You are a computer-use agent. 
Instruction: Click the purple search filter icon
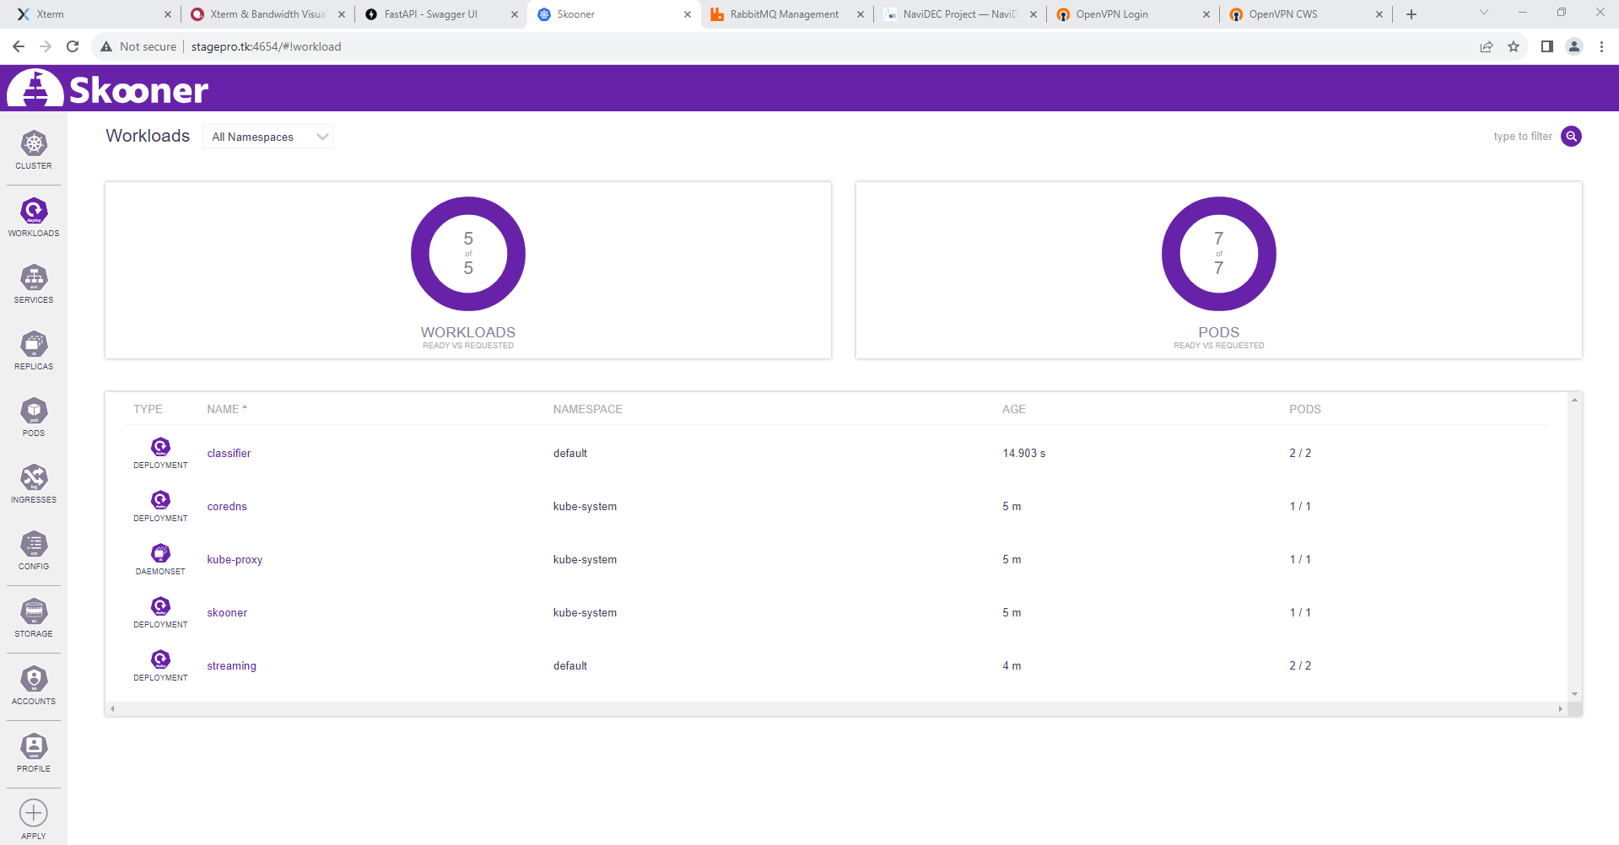pyautogui.click(x=1571, y=137)
